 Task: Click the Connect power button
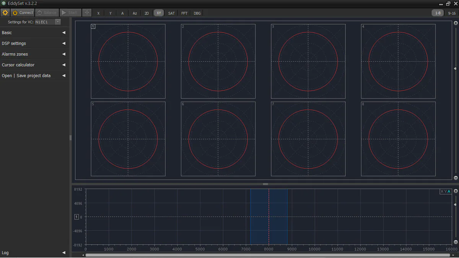(23, 13)
